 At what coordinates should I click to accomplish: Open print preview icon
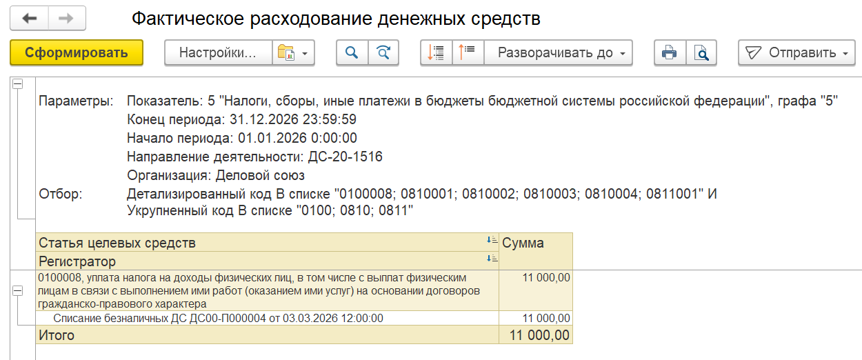point(701,52)
